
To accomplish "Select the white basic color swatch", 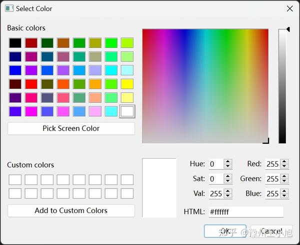I will click(127, 111).
